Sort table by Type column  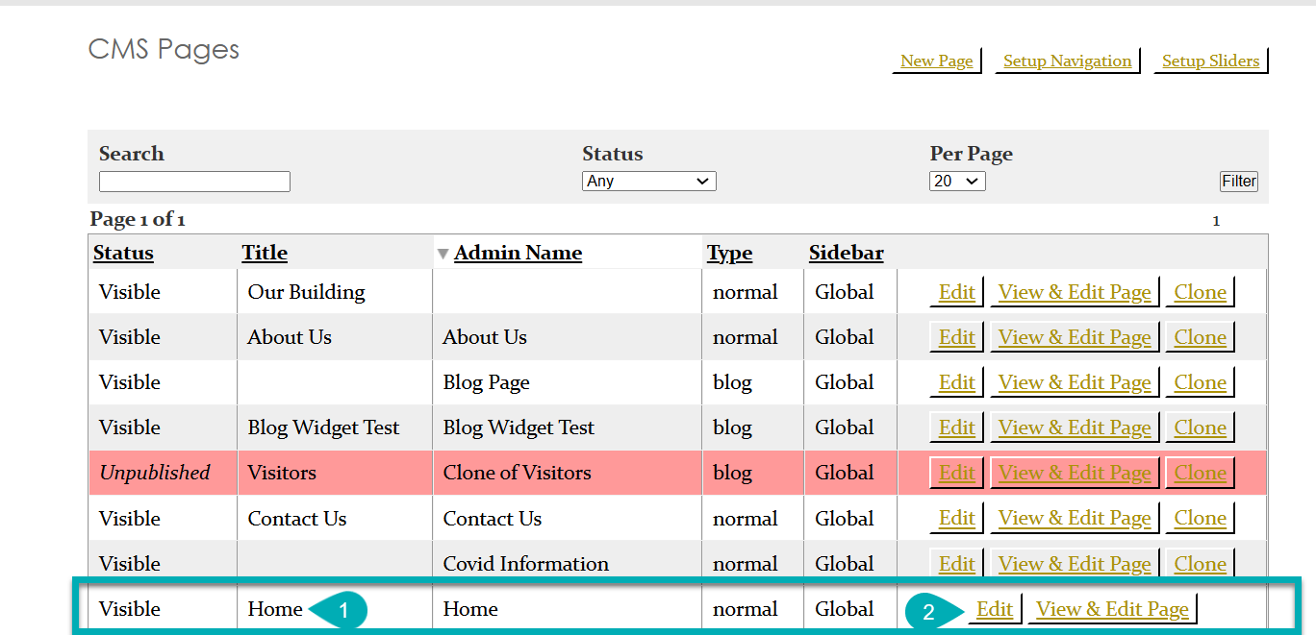point(729,253)
